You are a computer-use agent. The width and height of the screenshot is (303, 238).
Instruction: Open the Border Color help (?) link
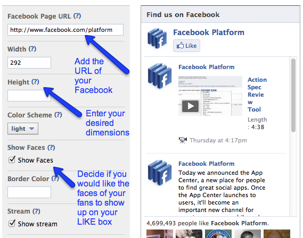(x=55, y=178)
